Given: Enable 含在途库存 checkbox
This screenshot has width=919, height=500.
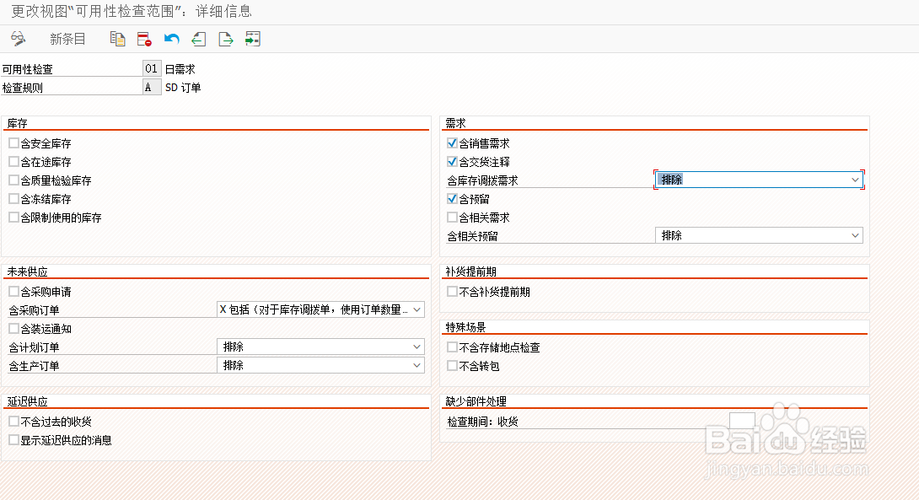Looking at the screenshot, I should click(14, 162).
